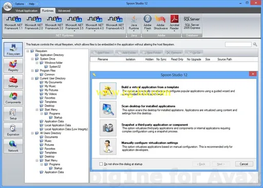
Task: Click the Isolation column header
Action: (130, 59)
